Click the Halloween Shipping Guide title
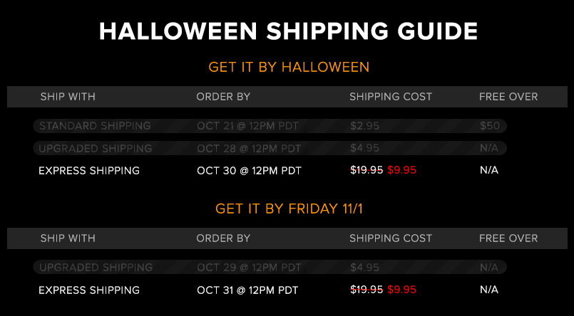574x316 pixels. tap(288, 31)
